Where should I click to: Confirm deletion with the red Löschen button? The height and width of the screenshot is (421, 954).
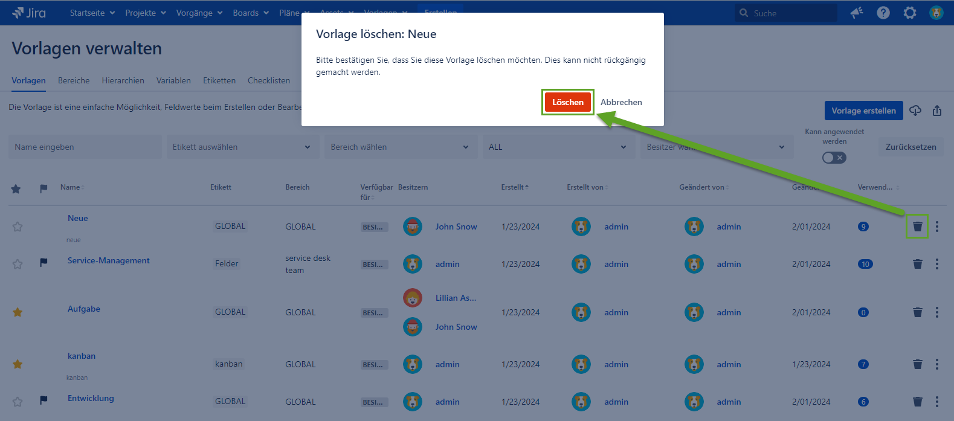click(567, 102)
